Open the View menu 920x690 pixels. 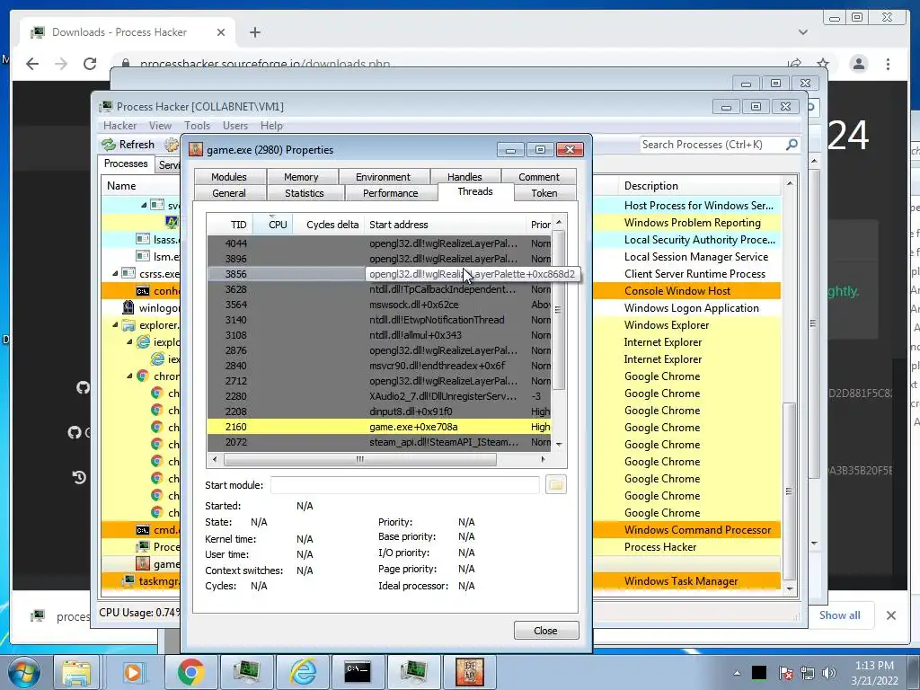[x=160, y=126]
